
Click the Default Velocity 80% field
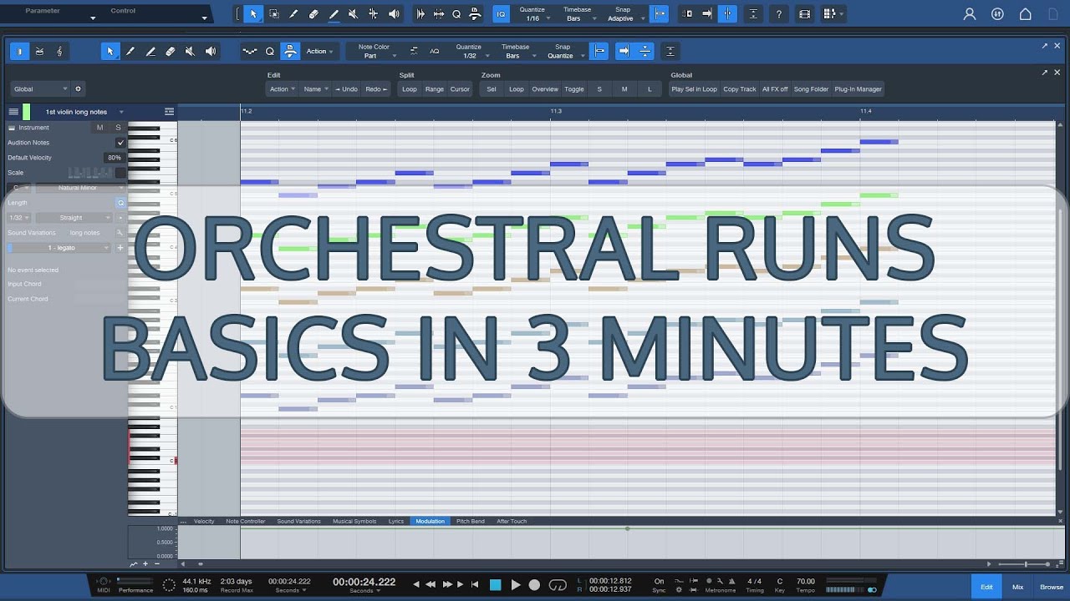tap(114, 158)
